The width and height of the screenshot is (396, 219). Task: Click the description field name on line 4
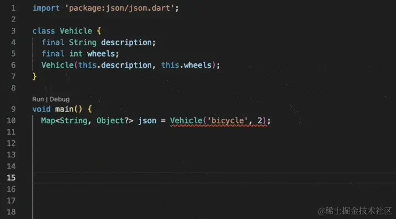point(126,42)
